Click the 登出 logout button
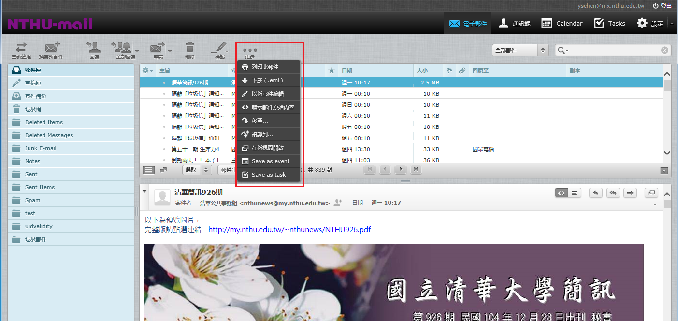Image resolution: width=678 pixels, height=321 pixels. 662,6
